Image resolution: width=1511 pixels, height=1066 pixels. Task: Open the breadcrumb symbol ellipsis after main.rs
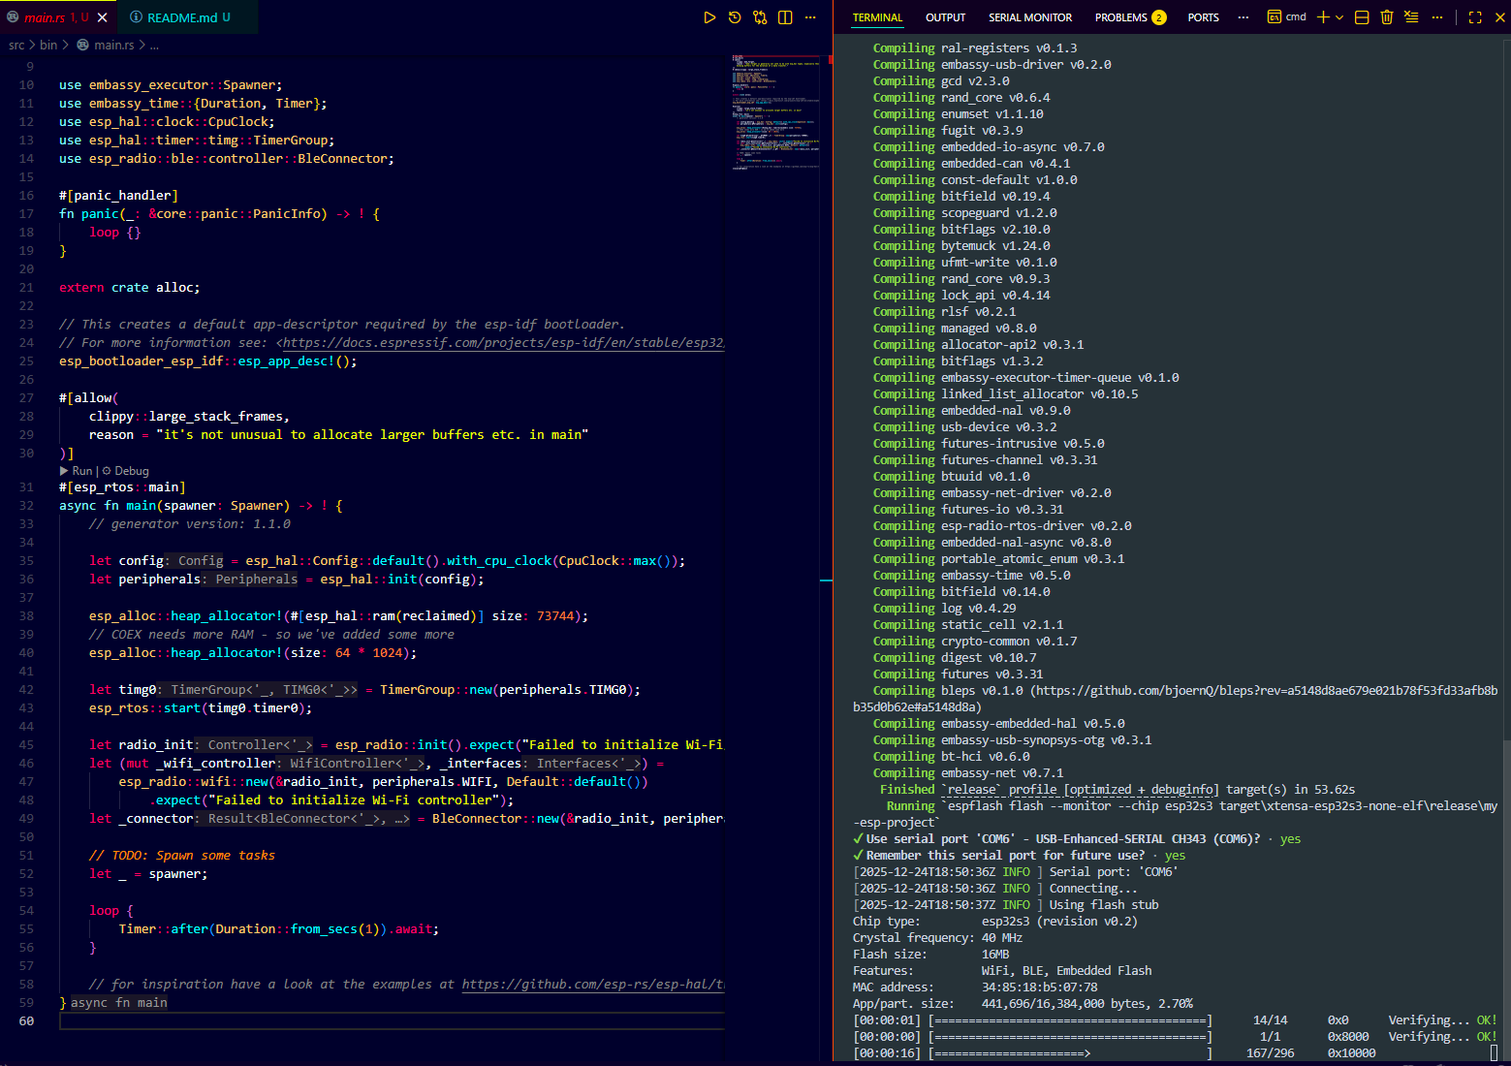click(x=154, y=45)
